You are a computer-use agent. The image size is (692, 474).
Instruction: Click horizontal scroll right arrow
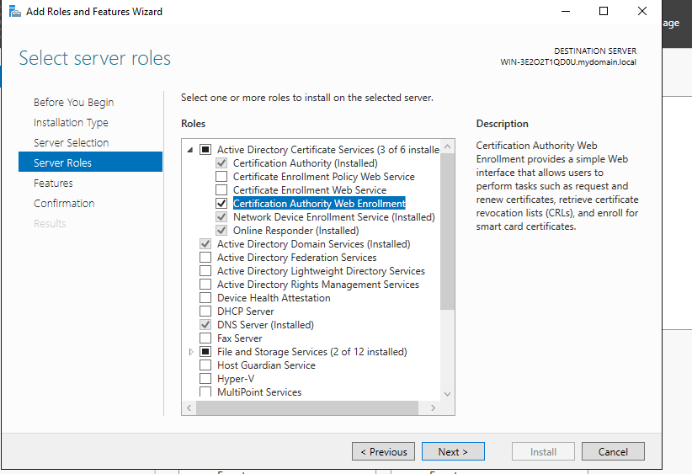pyautogui.click(x=433, y=407)
